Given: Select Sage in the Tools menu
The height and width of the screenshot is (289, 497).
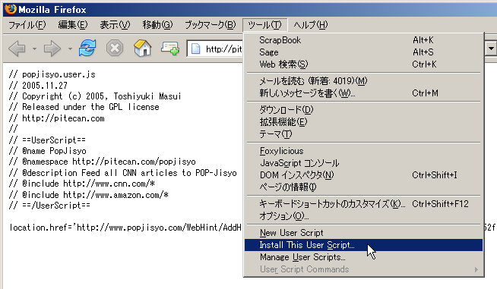Looking at the screenshot, I should 363,52.
